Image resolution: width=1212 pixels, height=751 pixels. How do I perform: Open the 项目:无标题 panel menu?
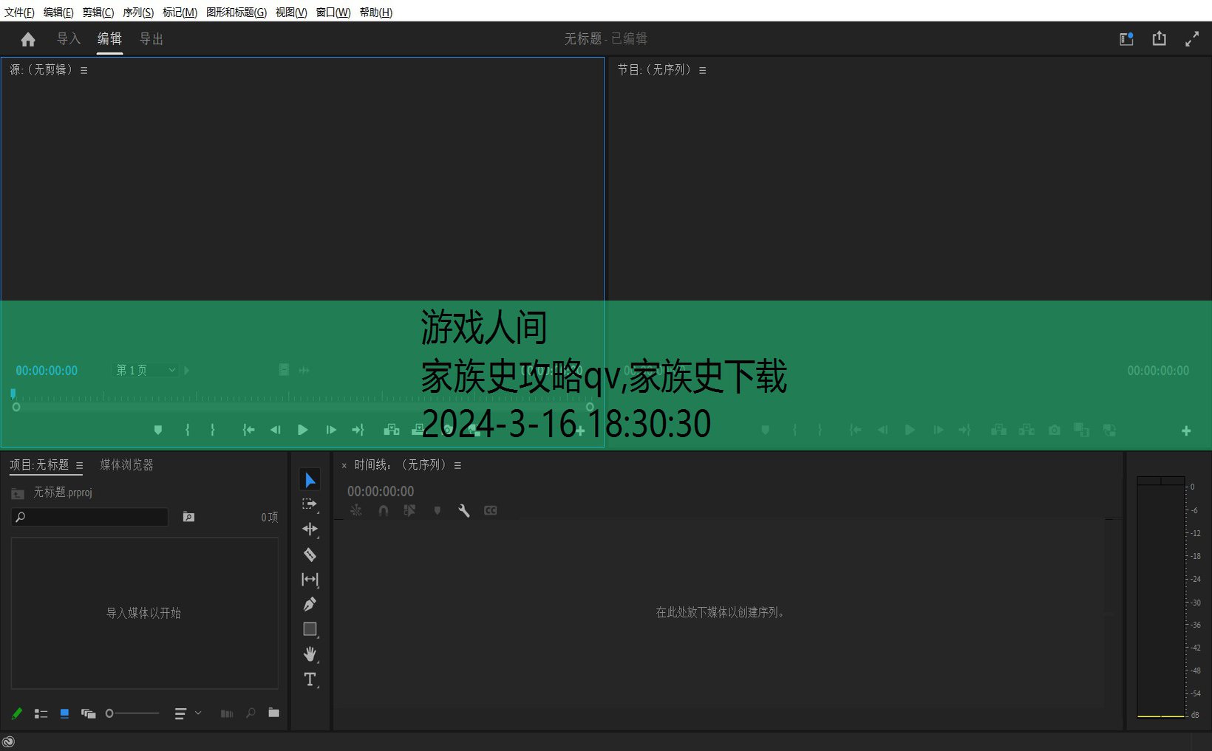pyautogui.click(x=79, y=466)
